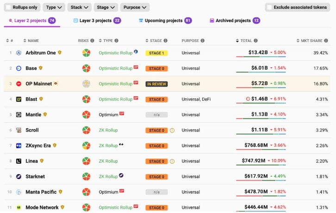
Task: Click OP Mainnet's IN REVIEW badge
Action: pos(156,84)
